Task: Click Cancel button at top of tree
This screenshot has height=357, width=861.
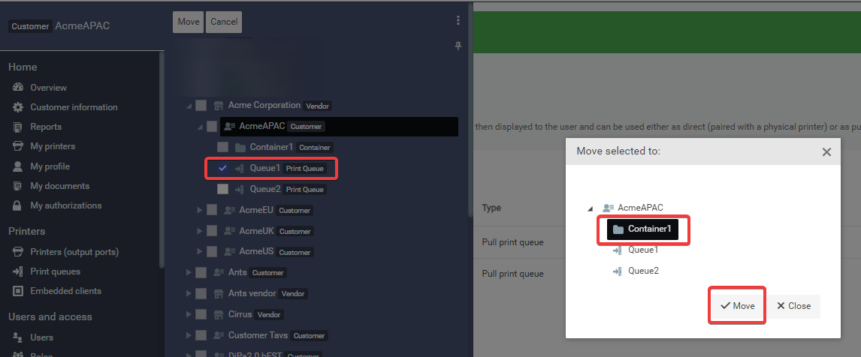Action: coord(224,22)
